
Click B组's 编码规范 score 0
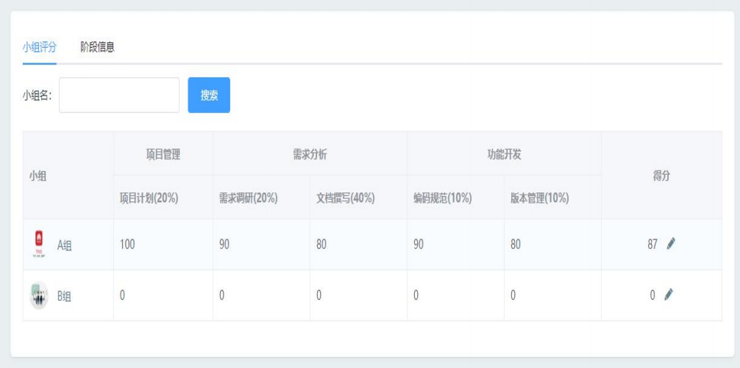click(x=416, y=295)
